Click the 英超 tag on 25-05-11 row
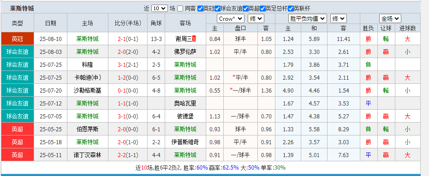This screenshot has height=176, width=429. 18,155
